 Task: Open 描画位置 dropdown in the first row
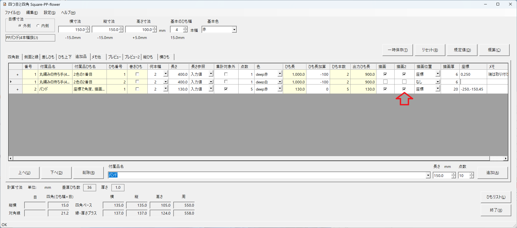[438, 74]
